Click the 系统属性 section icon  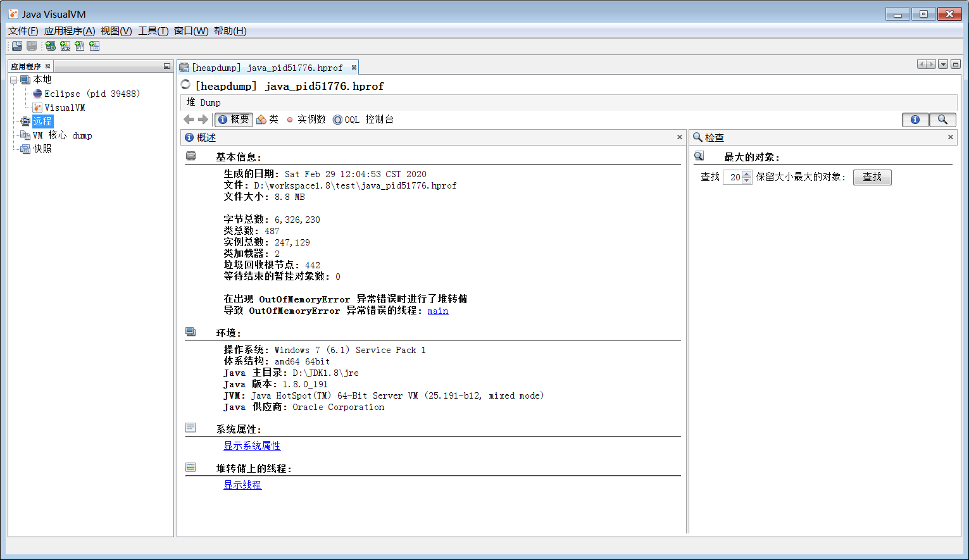[191, 428]
